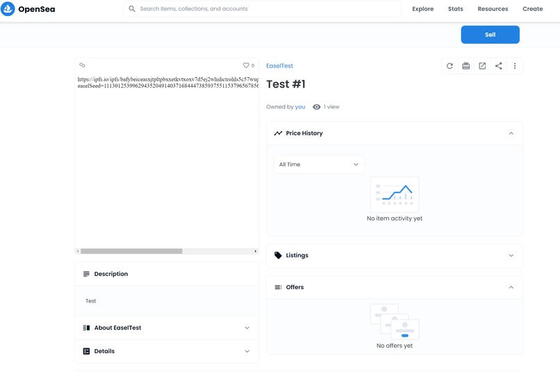Screen dimensions: 560x372
Task: Focus the search items and collections field
Action: coord(262,8)
